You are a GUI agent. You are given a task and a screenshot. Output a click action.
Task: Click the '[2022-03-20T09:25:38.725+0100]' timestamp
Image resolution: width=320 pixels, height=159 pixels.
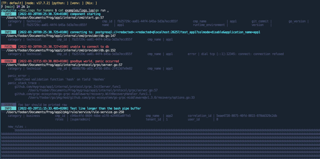pos(43,32)
